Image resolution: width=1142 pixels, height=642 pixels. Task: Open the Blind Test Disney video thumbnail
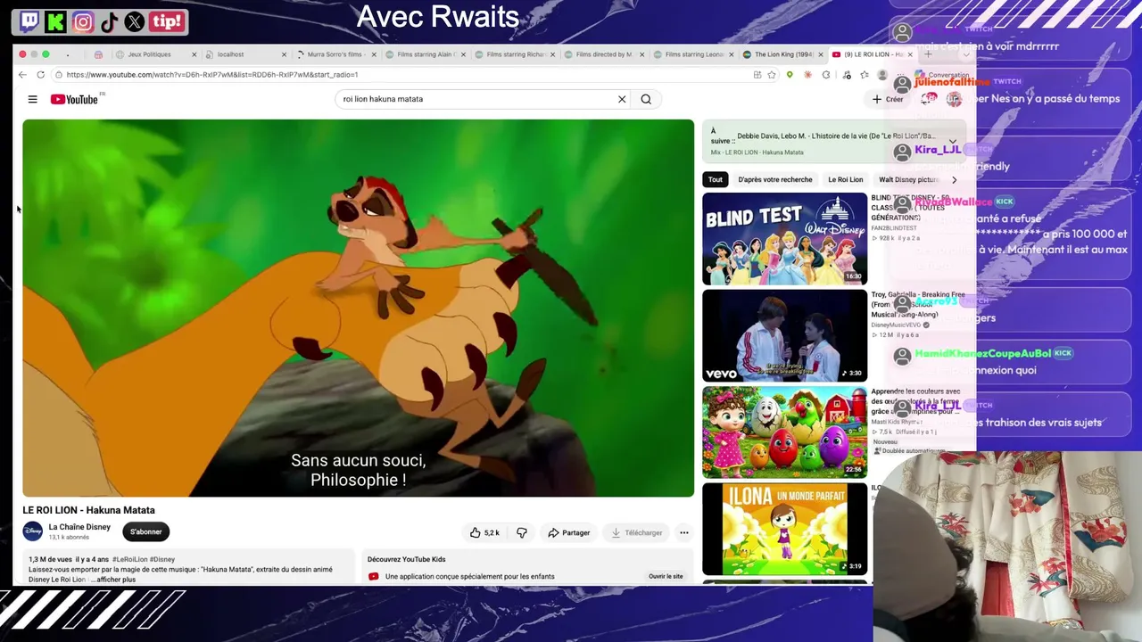pos(784,239)
